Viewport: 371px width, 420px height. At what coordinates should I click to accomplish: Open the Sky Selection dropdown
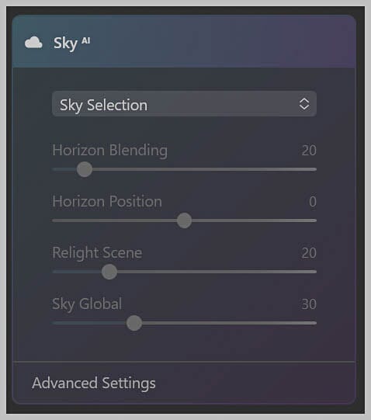pyautogui.click(x=184, y=104)
